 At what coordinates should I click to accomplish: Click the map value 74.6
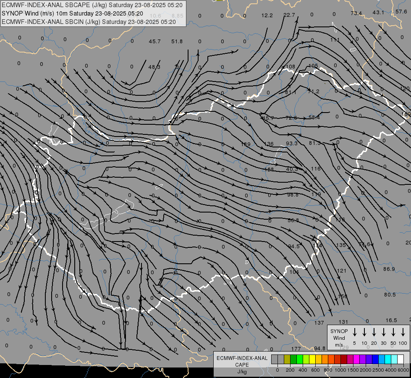coord(364,244)
